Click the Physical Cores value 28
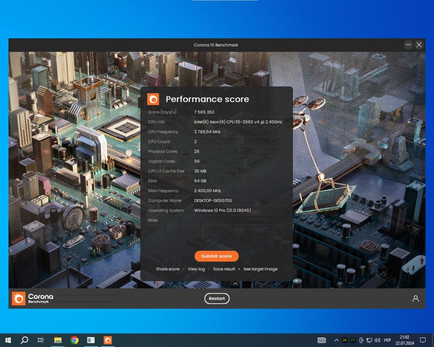Image resolution: width=434 pixels, height=347 pixels. tap(197, 151)
